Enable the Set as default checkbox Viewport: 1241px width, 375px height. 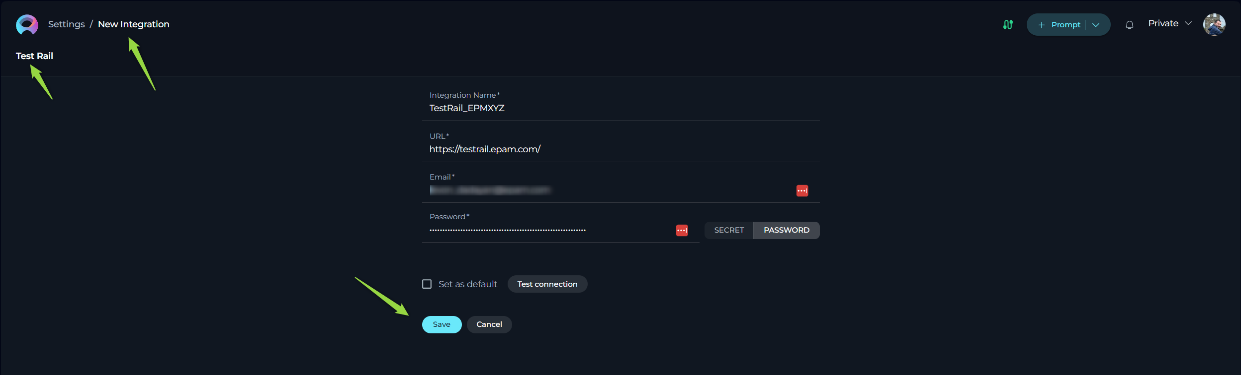coord(427,284)
